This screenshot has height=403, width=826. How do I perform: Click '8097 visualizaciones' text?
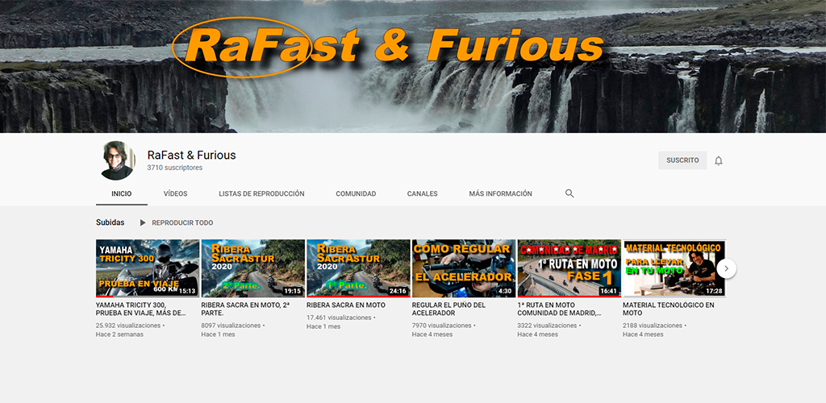tap(231, 326)
